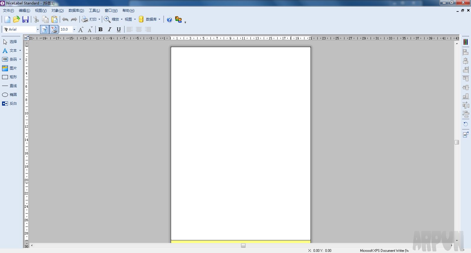471x253 pixels.
Task: Open the 工具 menu
Action: (94, 11)
